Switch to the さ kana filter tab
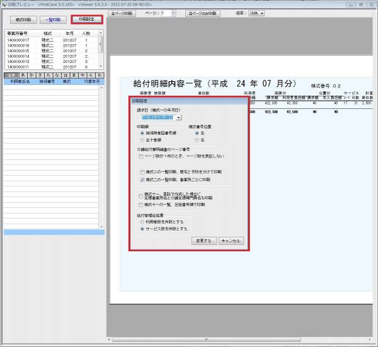 pyautogui.click(x=40, y=75)
